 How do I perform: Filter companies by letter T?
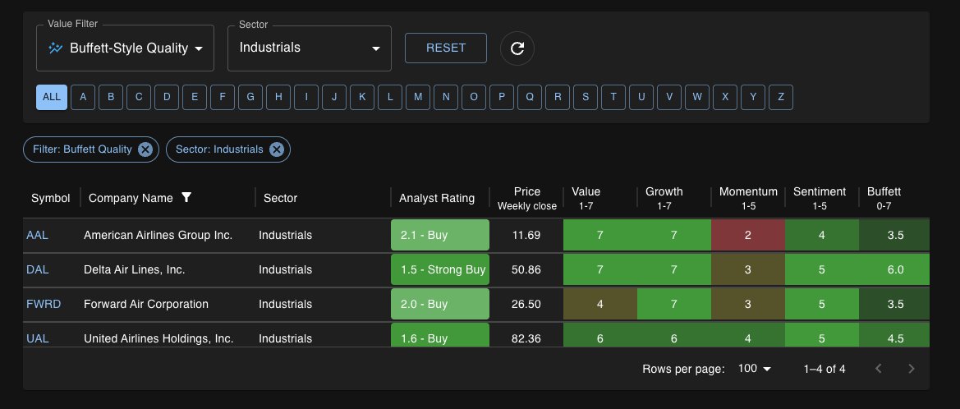(x=613, y=98)
